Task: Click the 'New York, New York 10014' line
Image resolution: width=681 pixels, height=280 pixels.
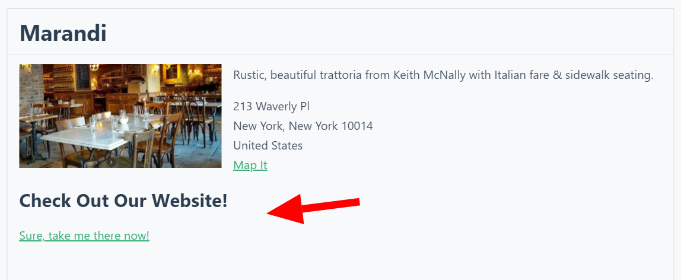Action: pos(303,126)
